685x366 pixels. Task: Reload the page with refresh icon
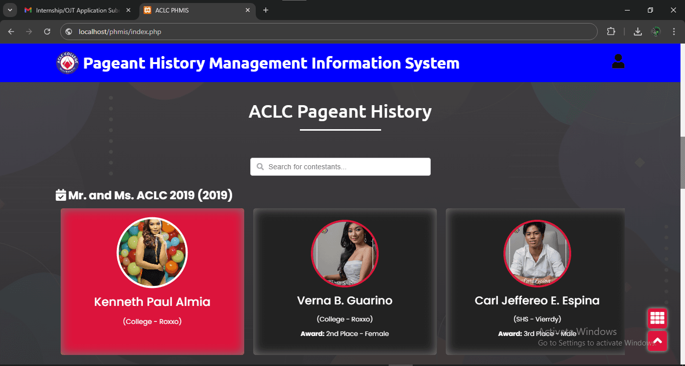[x=47, y=32]
